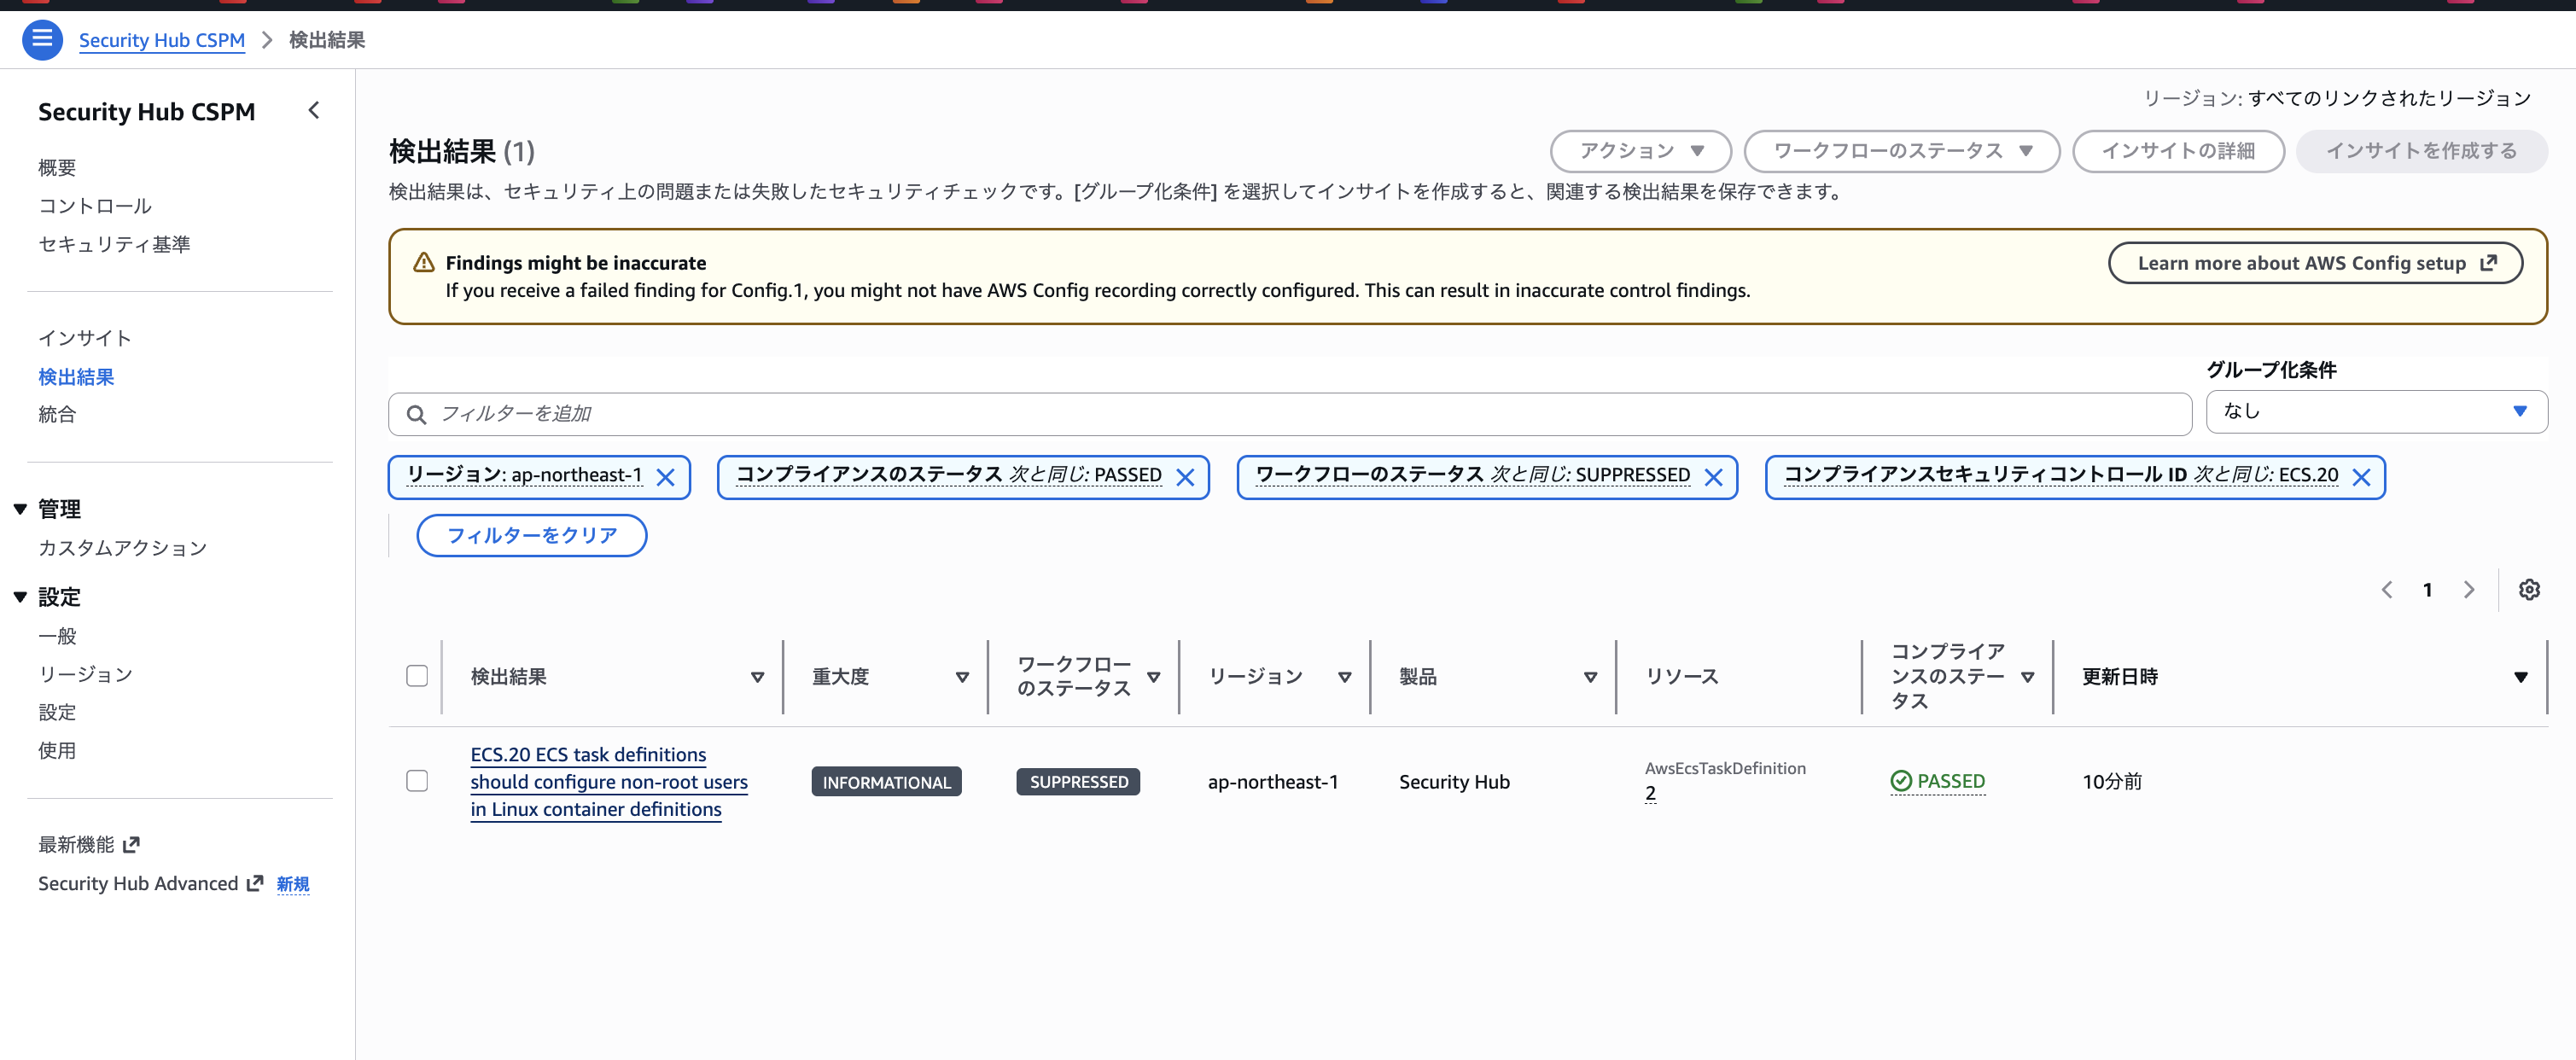Click the INFORMATIONAL severity badge

pos(886,782)
